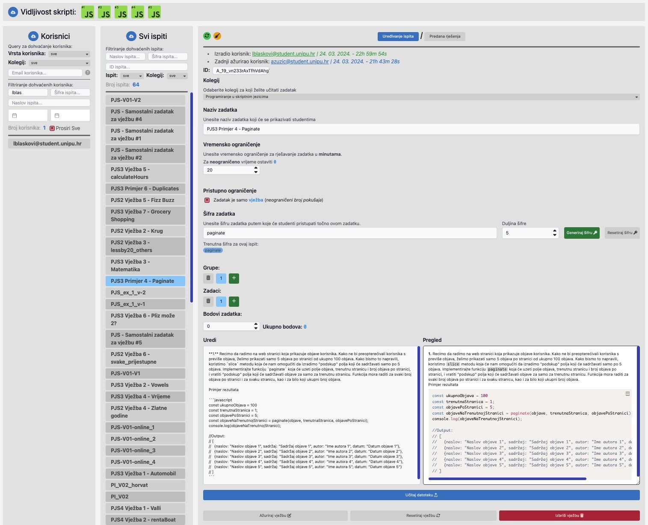Adjust the Duljina šifre stepper
Screen dimensions: 648x525
[x=555, y=233]
